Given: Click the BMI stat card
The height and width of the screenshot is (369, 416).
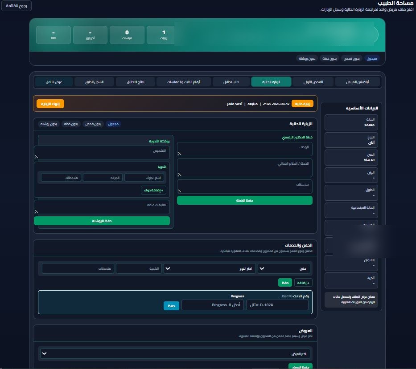Looking at the screenshot, I should tap(54, 35).
